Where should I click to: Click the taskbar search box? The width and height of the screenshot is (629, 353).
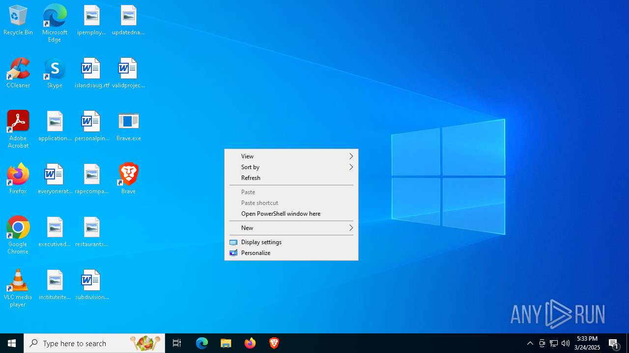pos(94,343)
